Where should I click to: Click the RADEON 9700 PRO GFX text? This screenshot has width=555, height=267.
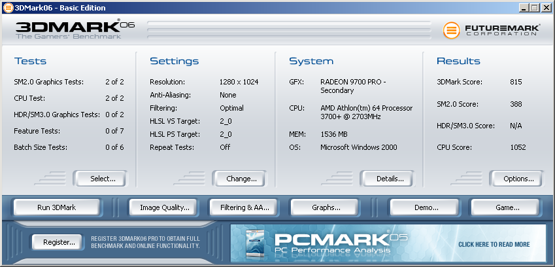pos(353,86)
